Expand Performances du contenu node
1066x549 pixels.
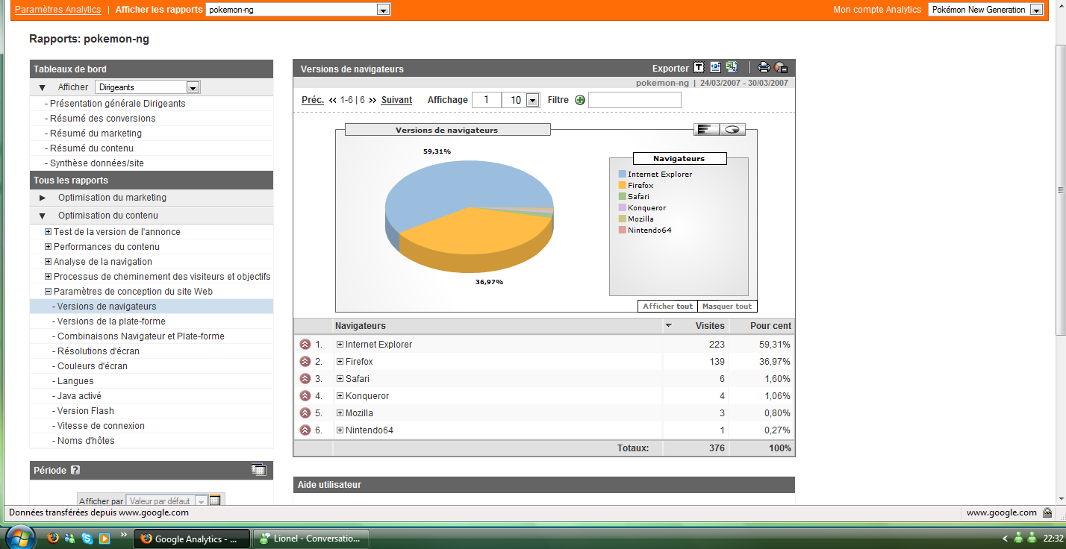point(48,247)
